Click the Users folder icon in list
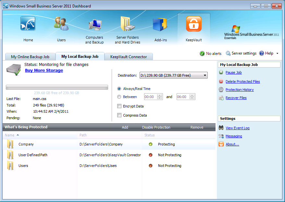 pyautogui.click(x=10, y=166)
